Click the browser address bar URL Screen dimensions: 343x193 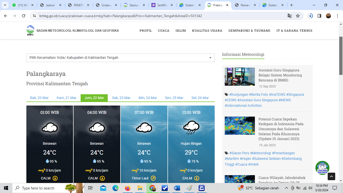121,16
